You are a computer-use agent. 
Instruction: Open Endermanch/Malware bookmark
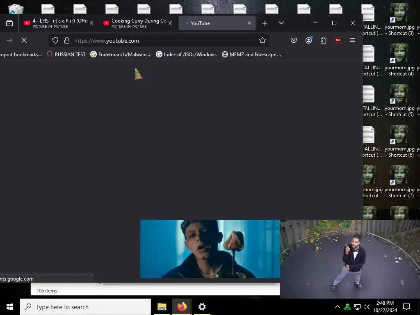pyautogui.click(x=120, y=55)
